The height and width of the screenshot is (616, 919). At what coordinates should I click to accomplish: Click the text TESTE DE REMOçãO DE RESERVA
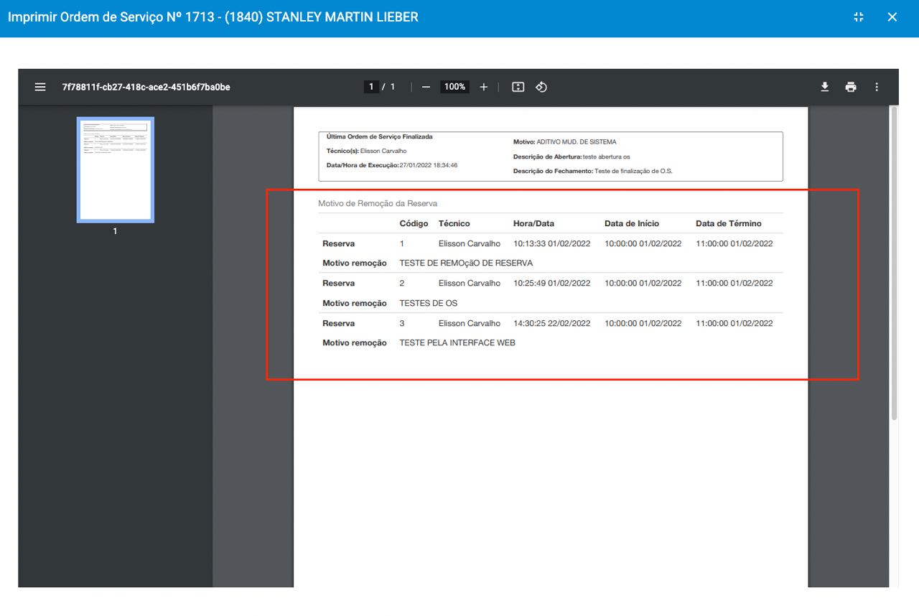(466, 263)
